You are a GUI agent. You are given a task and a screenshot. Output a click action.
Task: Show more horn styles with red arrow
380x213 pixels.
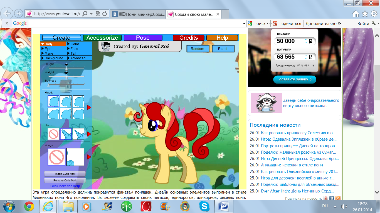tap(89, 134)
